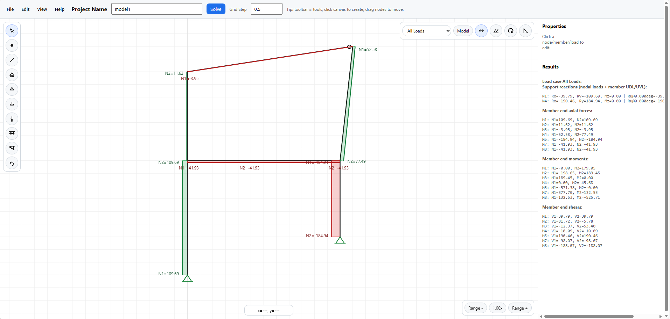Activate the uniform distributed load tool
The width and height of the screenshot is (670, 319).
click(x=12, y=133)
